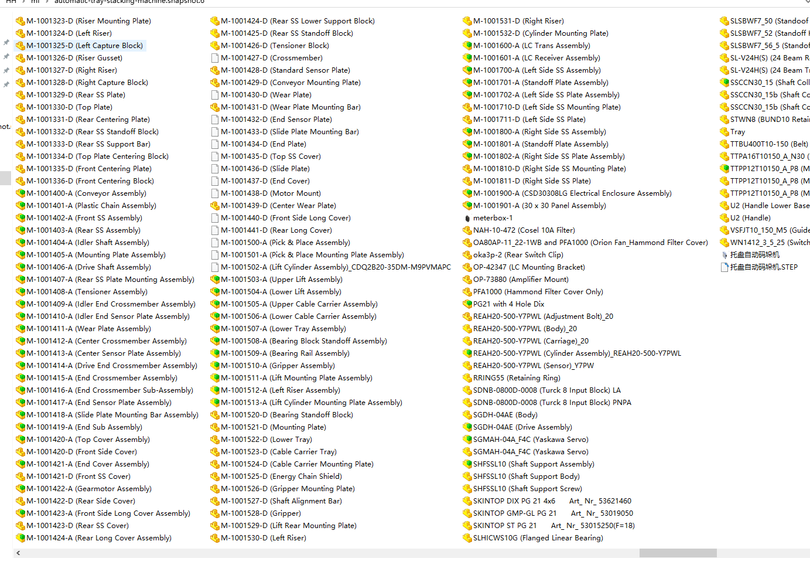The image size is (810, 565).
Task: Click the icon of SGDH-04AE Drive Assembly
Action: tap(467, 427)
